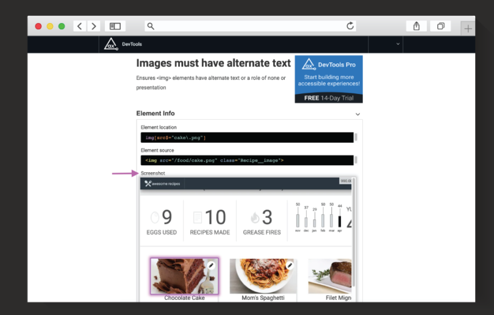The height and width of the screenshot is (315, 494).
Task: Click the Screenshot label
Action: point(153,173)
